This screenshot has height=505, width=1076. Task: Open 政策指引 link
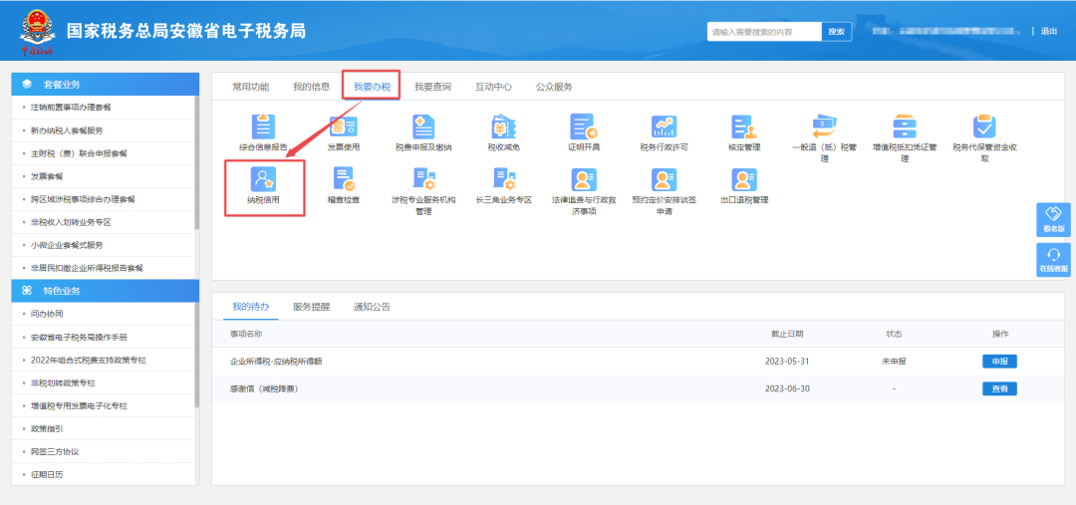click(47, 429)
